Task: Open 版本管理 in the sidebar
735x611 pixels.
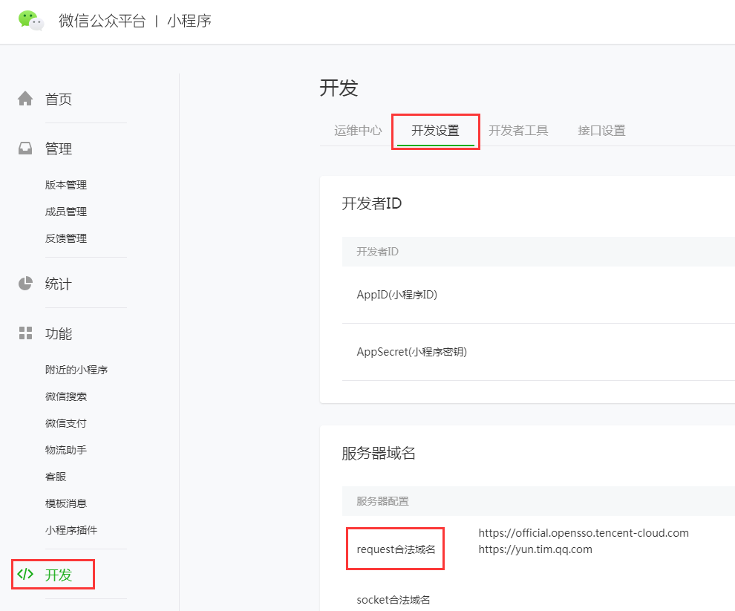Action: pyautogui.click(x=66, y=185)
